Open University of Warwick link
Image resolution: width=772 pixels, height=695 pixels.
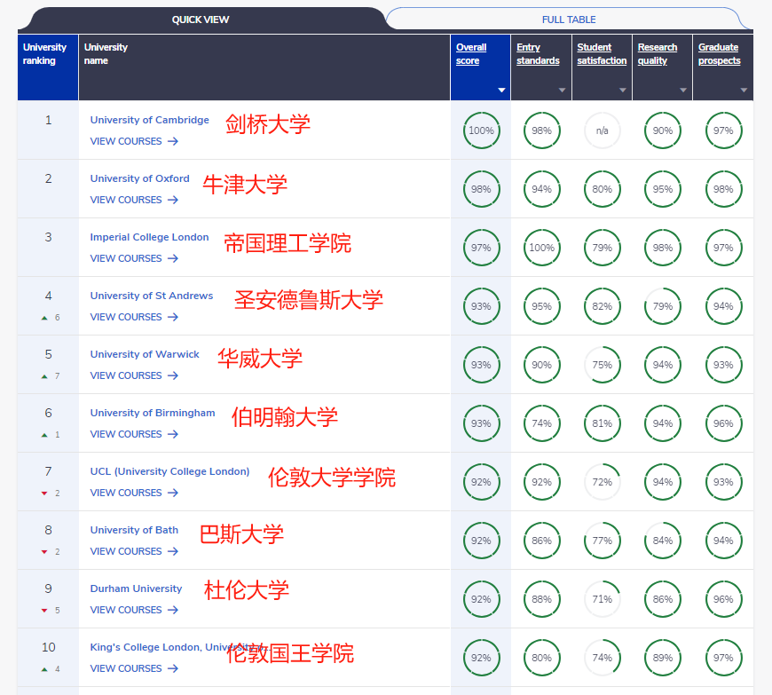click(x=145, y=354)
